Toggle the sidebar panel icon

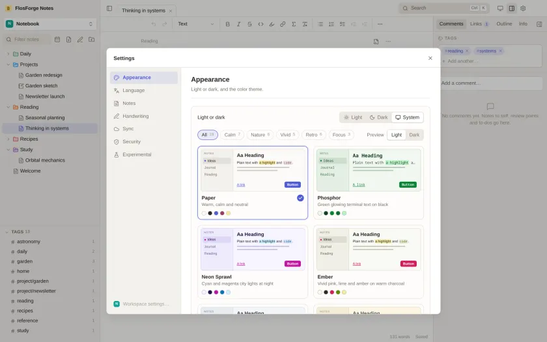pyautogui.click(x=109, y=8)
